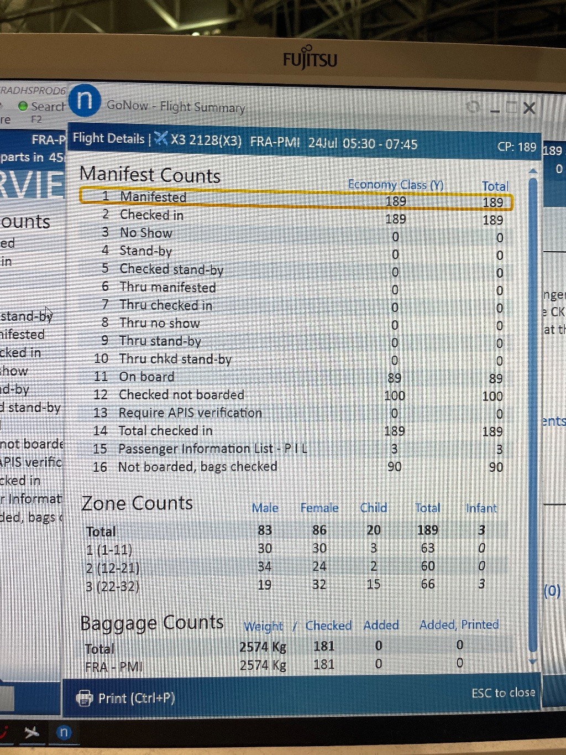566x755 pixels.
Task: Open the airplane app in the taskbar
Action: click(x=32, y=732)
